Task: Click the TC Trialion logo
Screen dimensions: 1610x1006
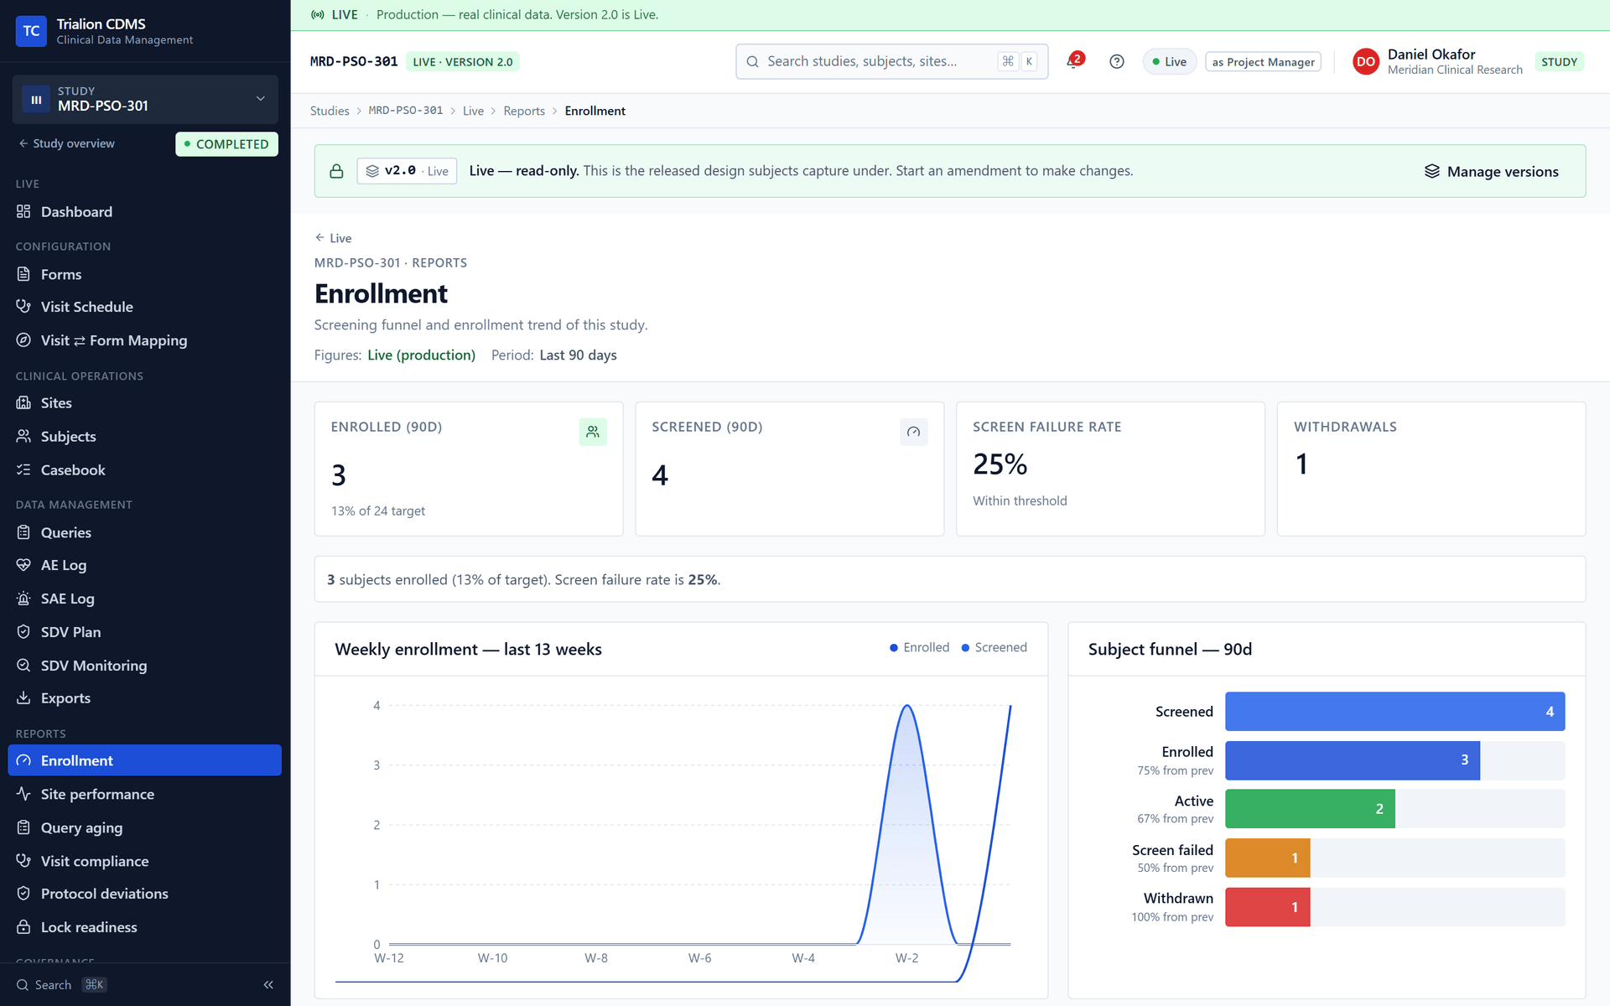Action: [x=31, y=31]
